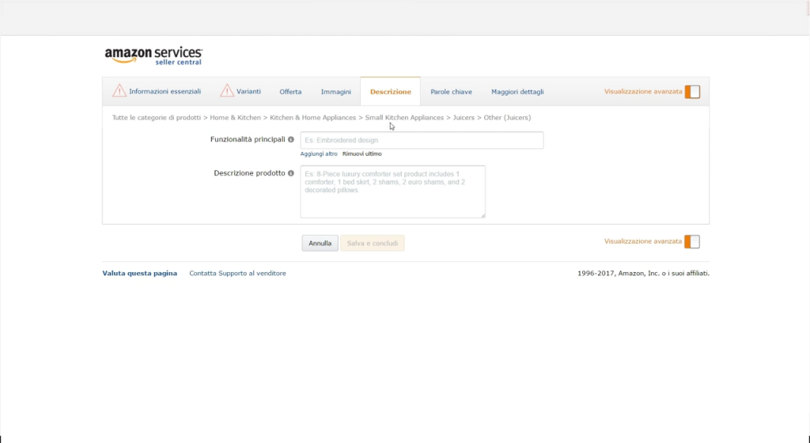Focus the Funzionalità principali input field
Image resolution: width=810 pixels, height=443 pixels.
pyautogui.click(x=422, y=140)
